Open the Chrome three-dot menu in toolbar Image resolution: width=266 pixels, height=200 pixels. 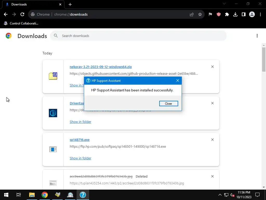(260, 15)
